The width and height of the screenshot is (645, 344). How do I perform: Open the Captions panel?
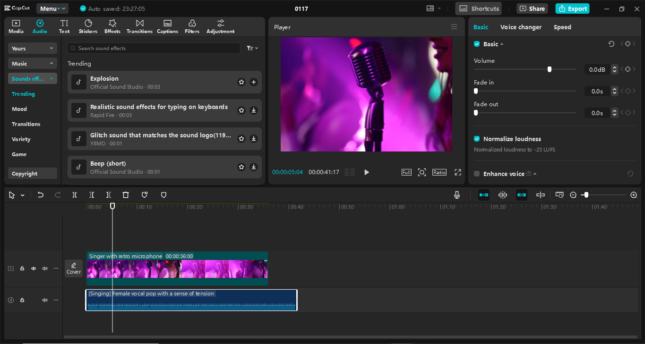pos(167,26)
